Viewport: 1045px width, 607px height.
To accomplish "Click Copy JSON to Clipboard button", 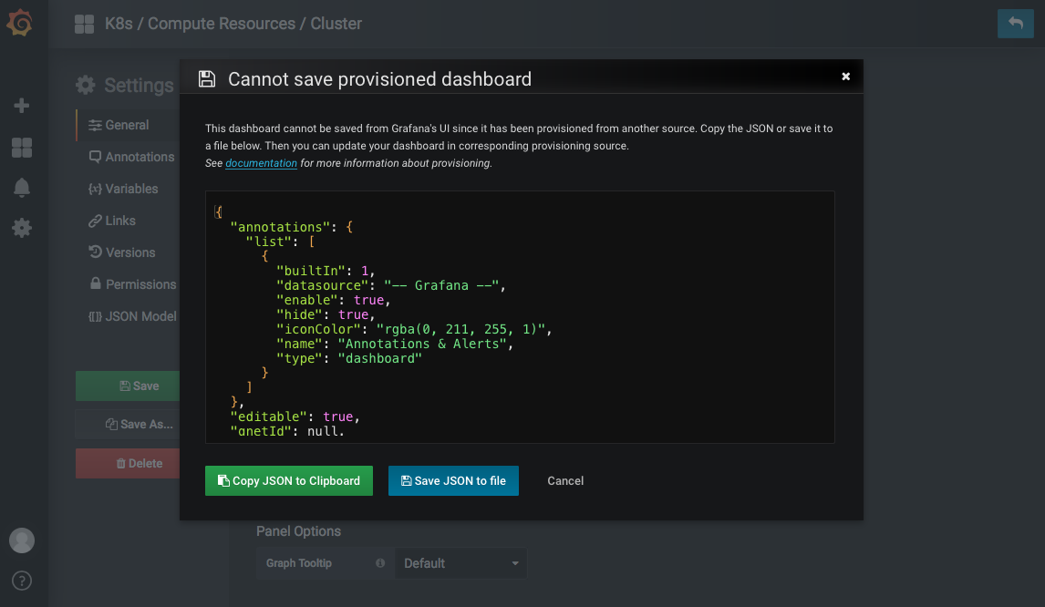I will click(288, 480).
